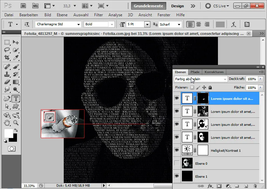
Task: Select the Path Selection tool
Action: (7, 106)
